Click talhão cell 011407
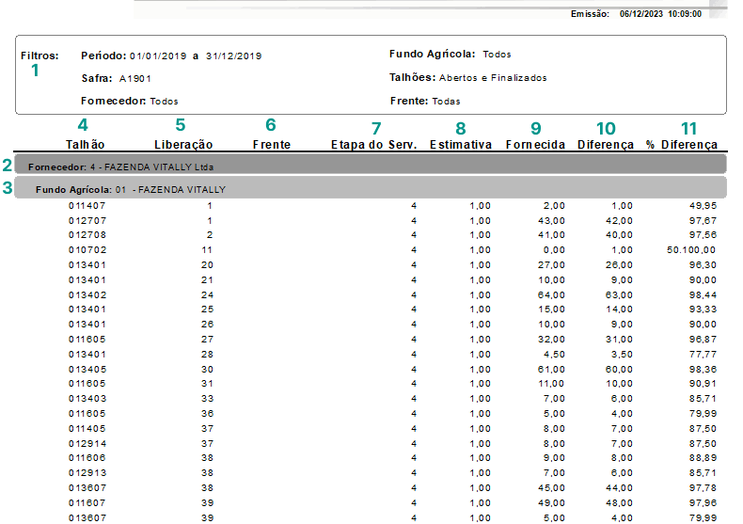 pyautogui.click(x=87, y=206)
